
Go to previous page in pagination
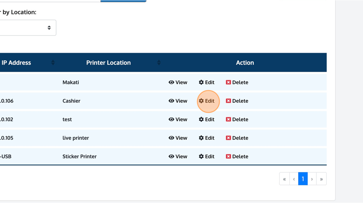point(294,179)
